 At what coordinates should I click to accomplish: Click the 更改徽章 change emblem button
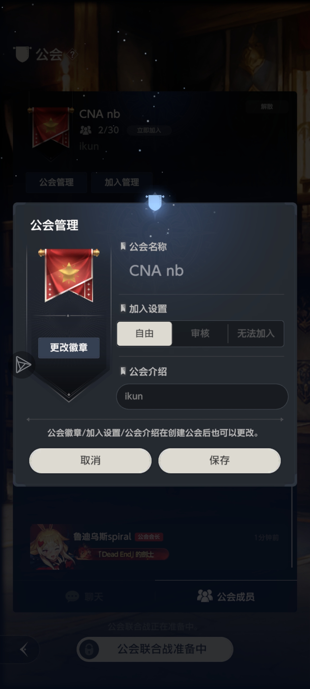(69, 348)
